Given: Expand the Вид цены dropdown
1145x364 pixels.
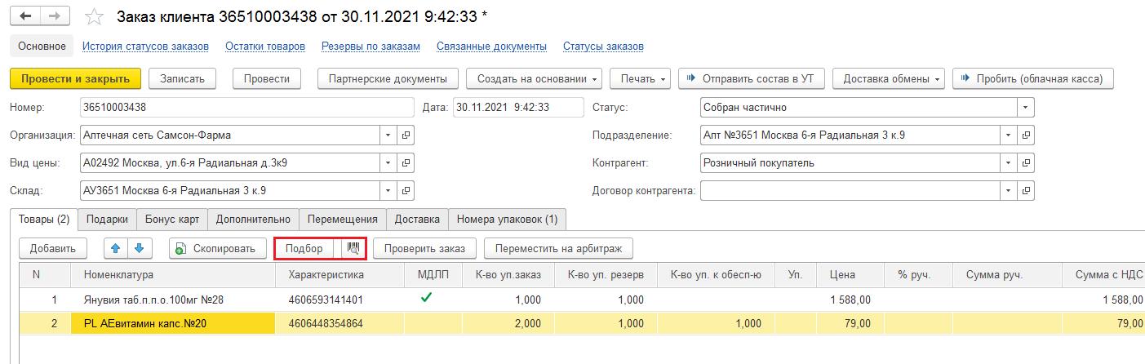Looking at the screenshot, I should pos(387,162).
